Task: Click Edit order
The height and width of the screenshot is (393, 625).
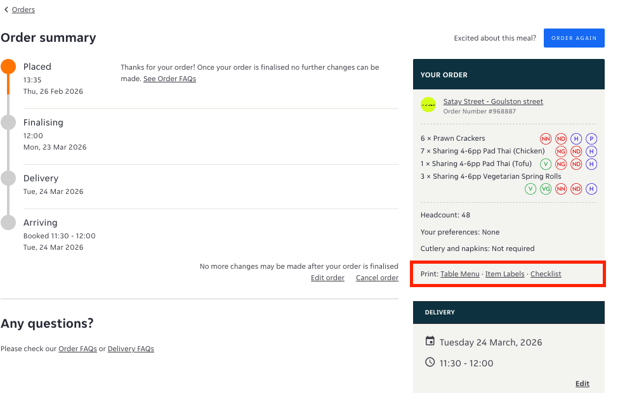Action: 327,278
